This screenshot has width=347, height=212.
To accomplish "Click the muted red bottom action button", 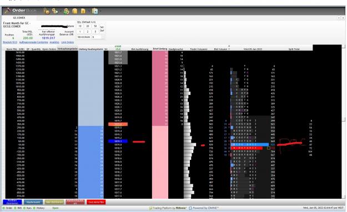I will (x=75, y=202).
